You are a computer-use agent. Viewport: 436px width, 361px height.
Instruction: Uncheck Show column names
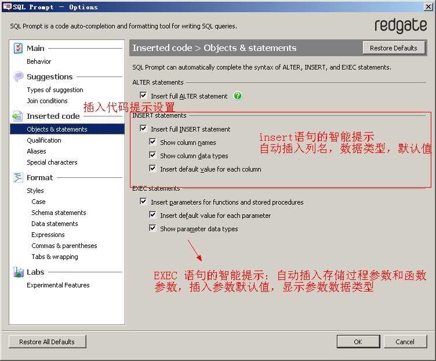point(152,142)
